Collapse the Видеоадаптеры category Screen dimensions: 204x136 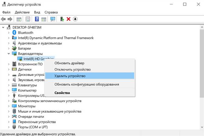[x=9, y=54]
